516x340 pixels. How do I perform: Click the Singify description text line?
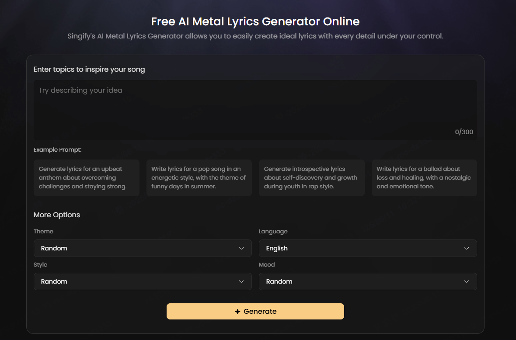(255, 36)
